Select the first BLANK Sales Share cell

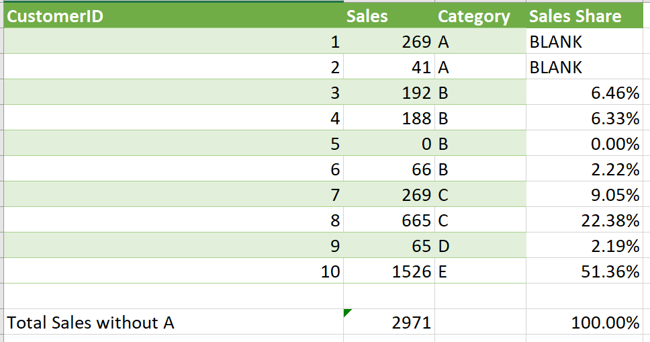(584, 41)
